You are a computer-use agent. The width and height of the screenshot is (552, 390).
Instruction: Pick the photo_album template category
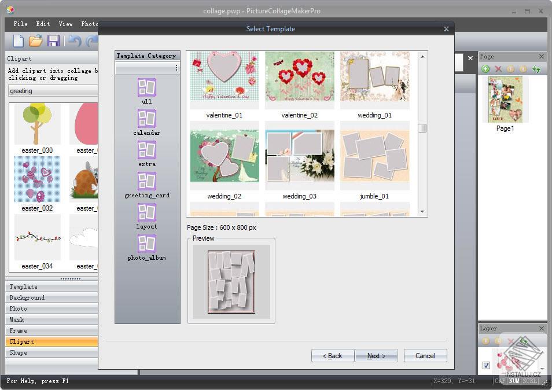click(x=147, y=244)
